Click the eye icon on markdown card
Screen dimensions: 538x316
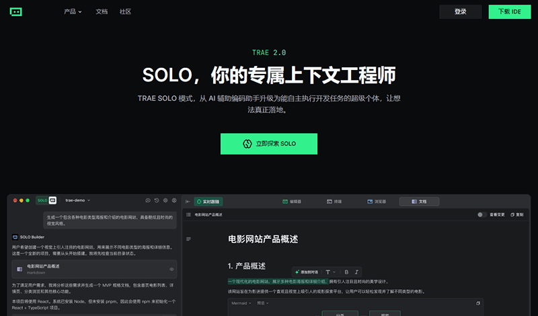pyautogui.click(x=171, y=270)
